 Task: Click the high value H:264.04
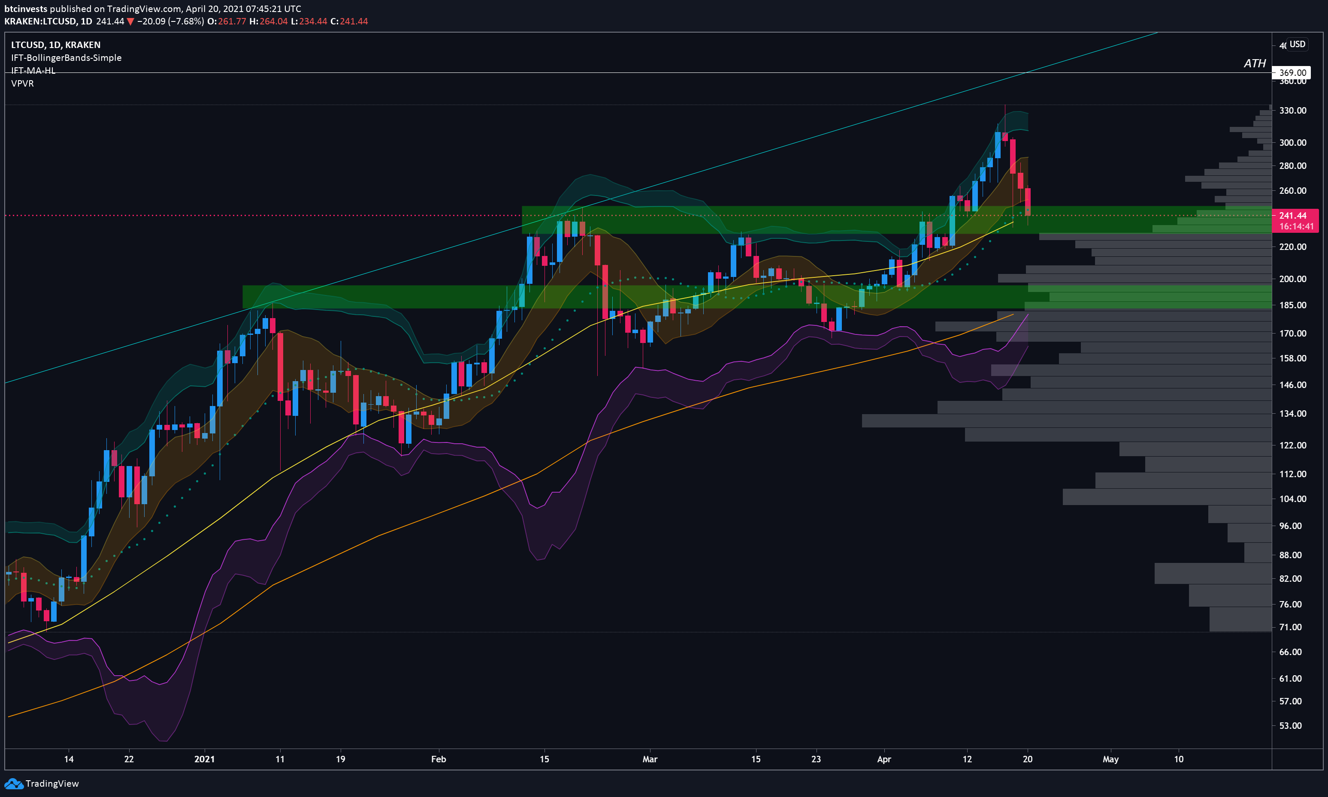[x=269, y=21]
